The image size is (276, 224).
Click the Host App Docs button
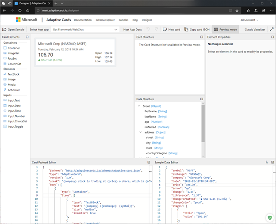coord(132,30)
